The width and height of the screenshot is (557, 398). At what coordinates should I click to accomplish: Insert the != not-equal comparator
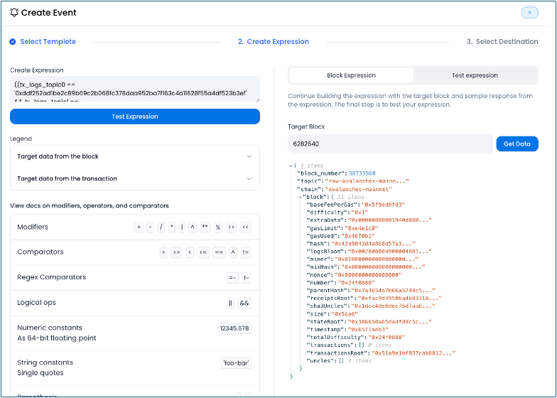tap(246, 252)
